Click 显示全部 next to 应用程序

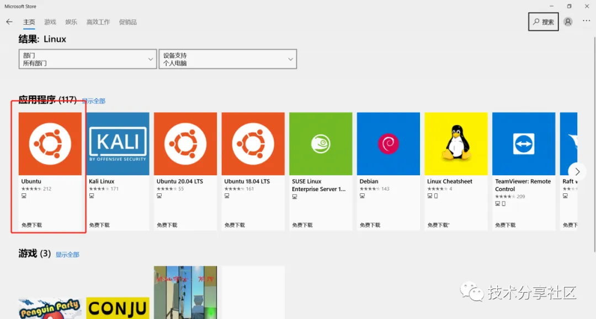tap(93, 101)
